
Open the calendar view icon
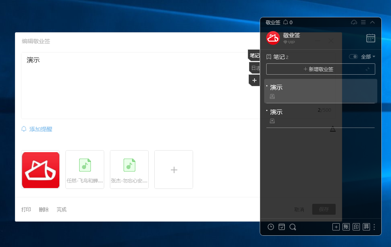click(370, 38)
